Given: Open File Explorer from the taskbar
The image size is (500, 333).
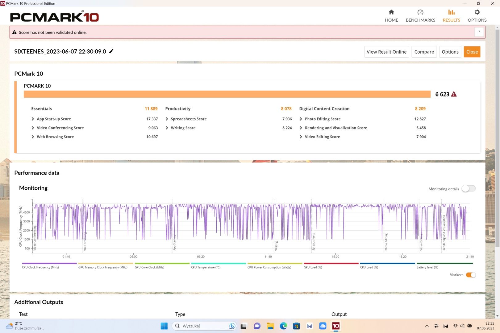Looking at the screenshot, I should point(270,326).
